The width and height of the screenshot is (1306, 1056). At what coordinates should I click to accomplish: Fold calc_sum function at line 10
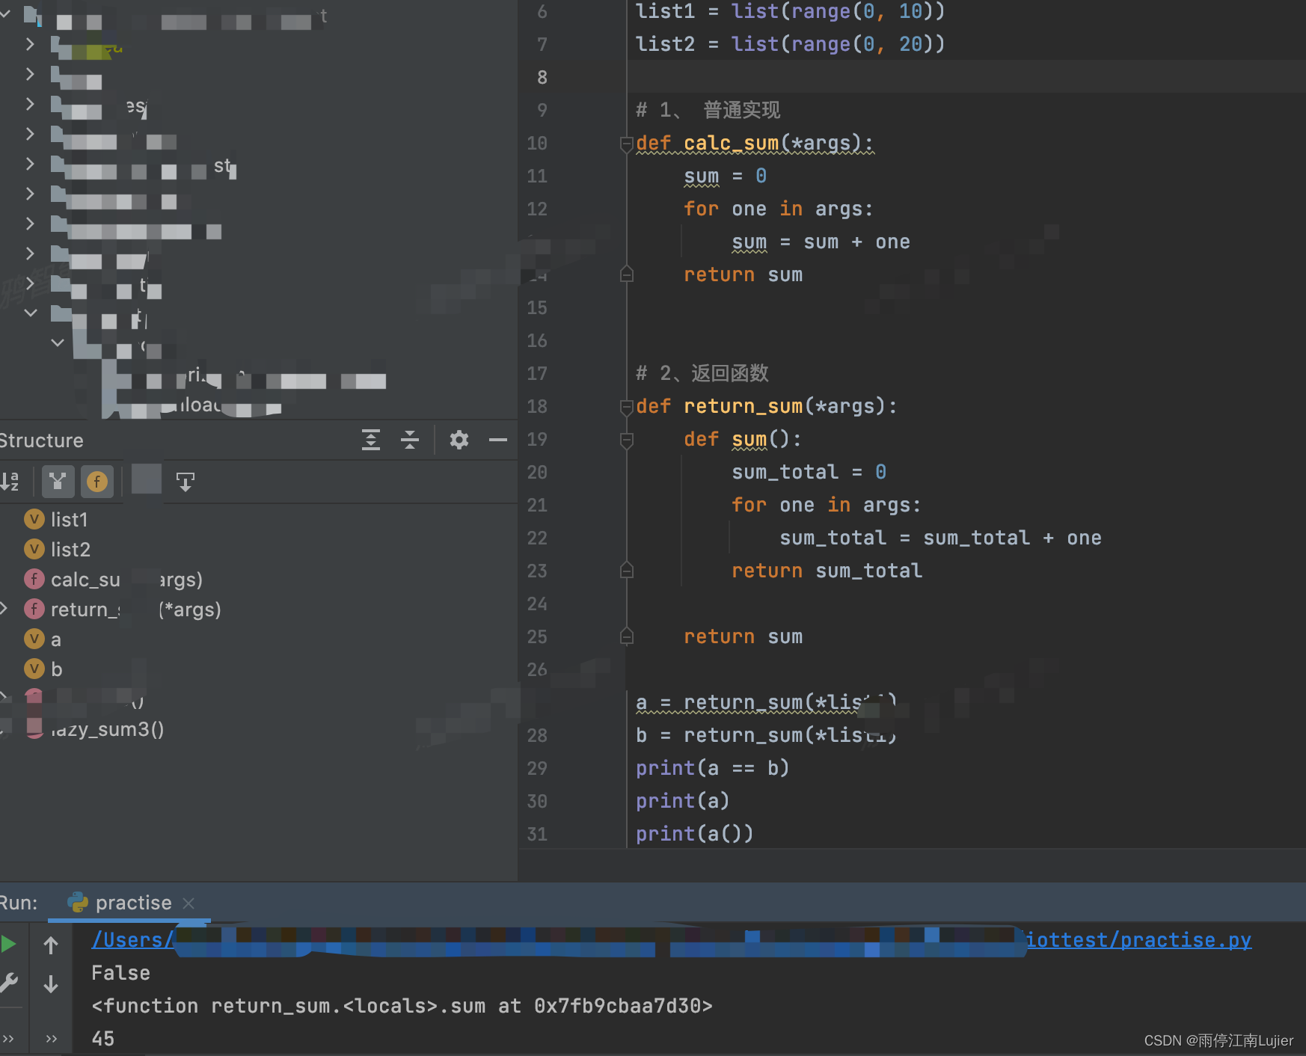point(627,144)
